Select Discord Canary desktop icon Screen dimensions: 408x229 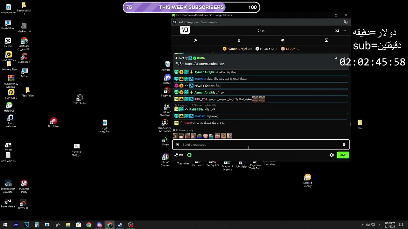(x=308, y=181)
